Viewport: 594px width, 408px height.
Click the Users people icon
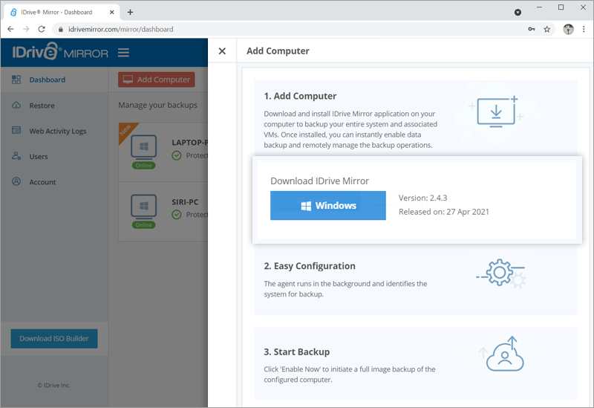[x=16, y=156]
